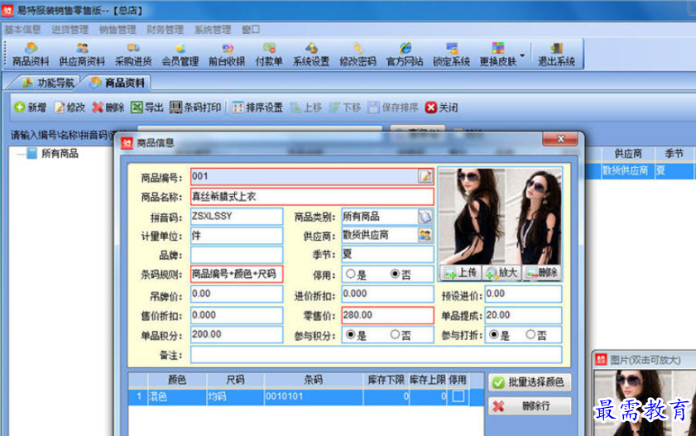Viewport: 696px width, 436px height.
Task: Open 采购进货 toolbar icon
Action: coord(133,55)
